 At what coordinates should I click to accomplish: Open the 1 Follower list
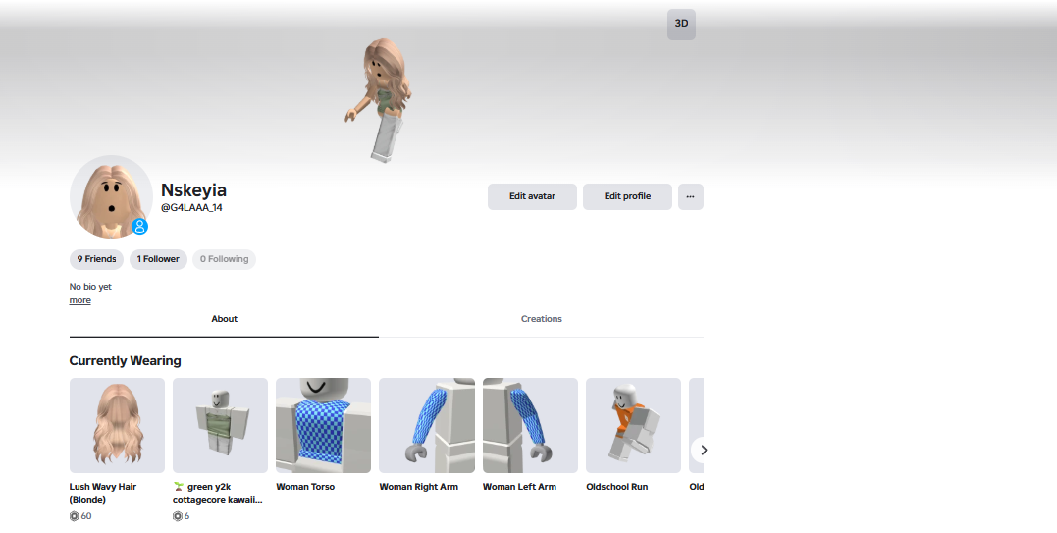[158, 259]
